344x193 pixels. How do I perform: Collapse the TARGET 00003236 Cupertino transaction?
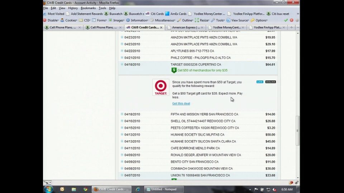122,64
